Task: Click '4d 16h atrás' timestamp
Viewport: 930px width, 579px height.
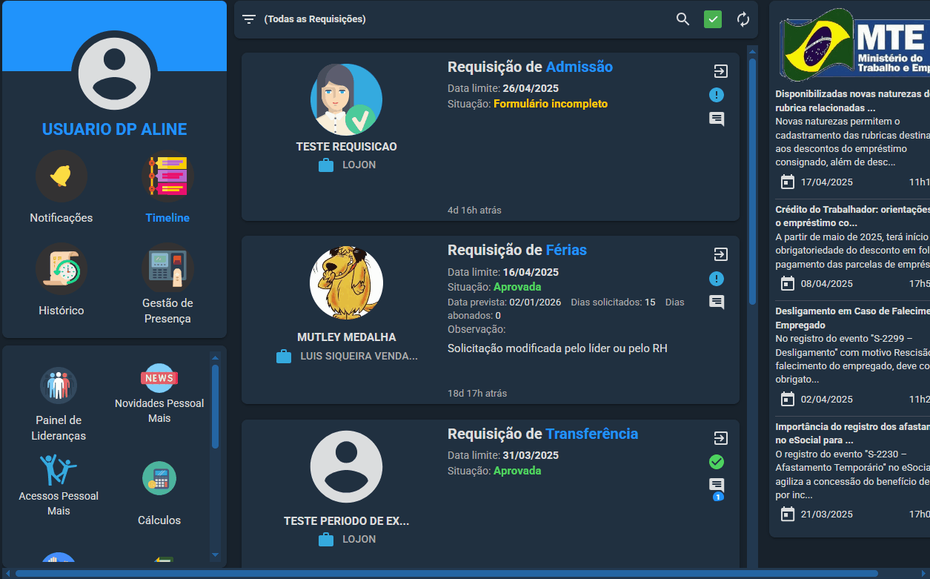Action: tap(474, 211)
